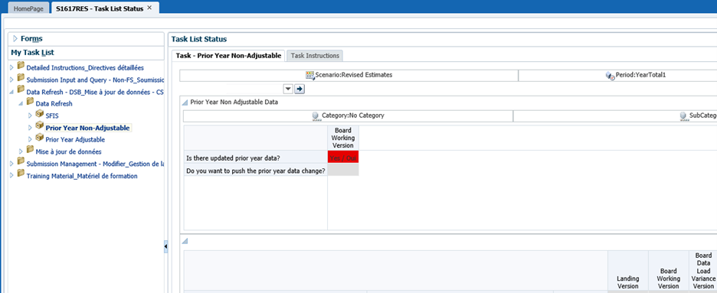Click the Prior Year Non Adjustable Data title
Viewport: 717px width, 293px height.
coord(234,103)
